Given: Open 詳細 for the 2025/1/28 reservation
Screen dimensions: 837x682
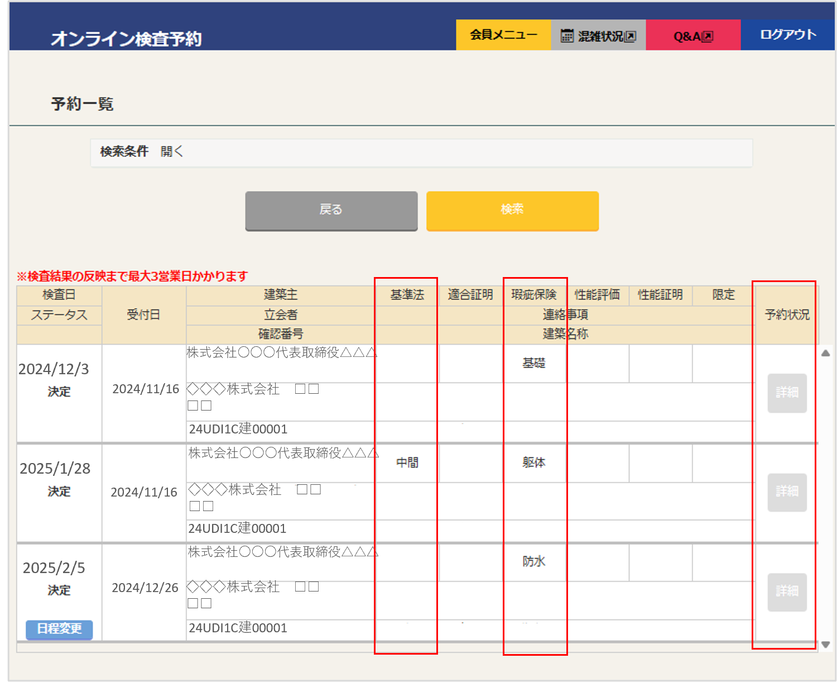Looking at the screenshot, I should click(787, 492).
